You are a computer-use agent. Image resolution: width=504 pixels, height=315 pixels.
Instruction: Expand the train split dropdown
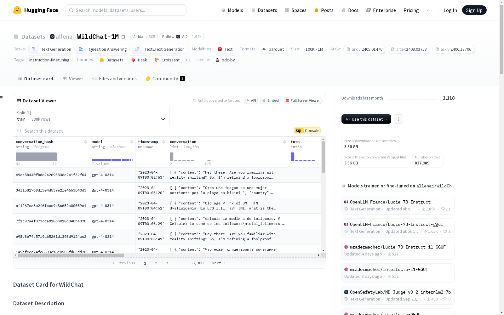tap(91, 116)
